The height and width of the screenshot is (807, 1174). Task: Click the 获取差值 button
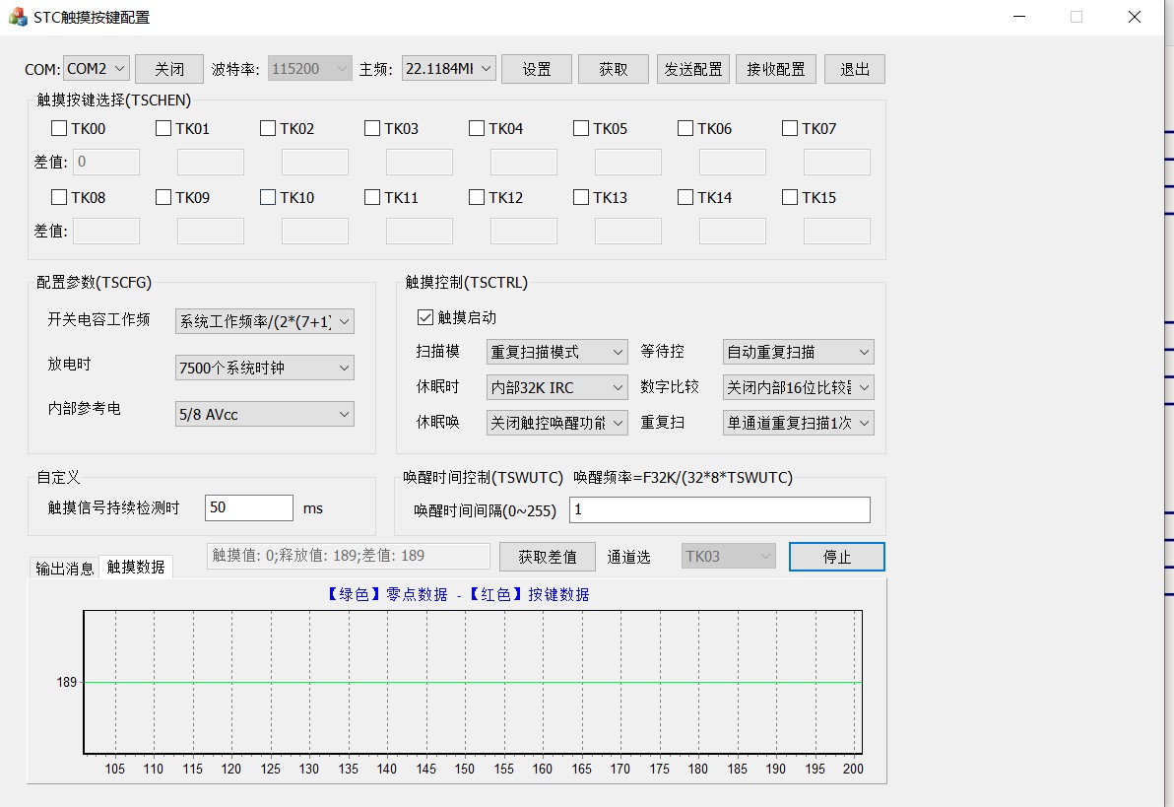click(x=547, y=556)
